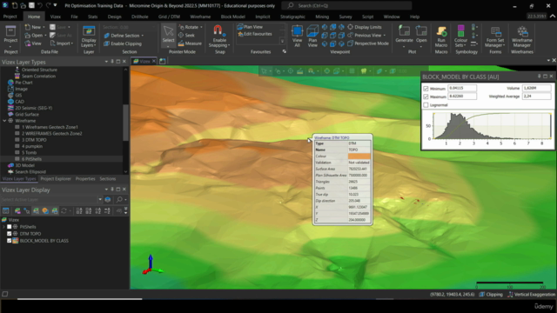
Task: Click the Weighted Average field
Action: (x=536, y=97)
